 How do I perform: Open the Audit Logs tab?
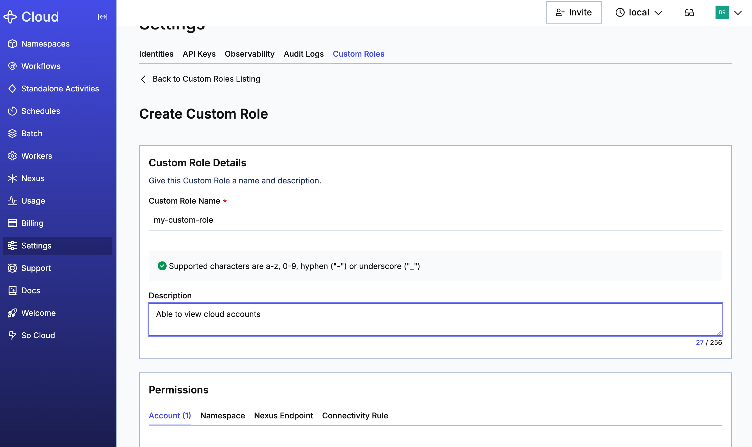tap(304, 54)
